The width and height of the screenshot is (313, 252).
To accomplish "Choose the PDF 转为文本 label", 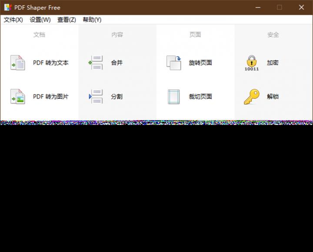I will (x=51, y=63).
